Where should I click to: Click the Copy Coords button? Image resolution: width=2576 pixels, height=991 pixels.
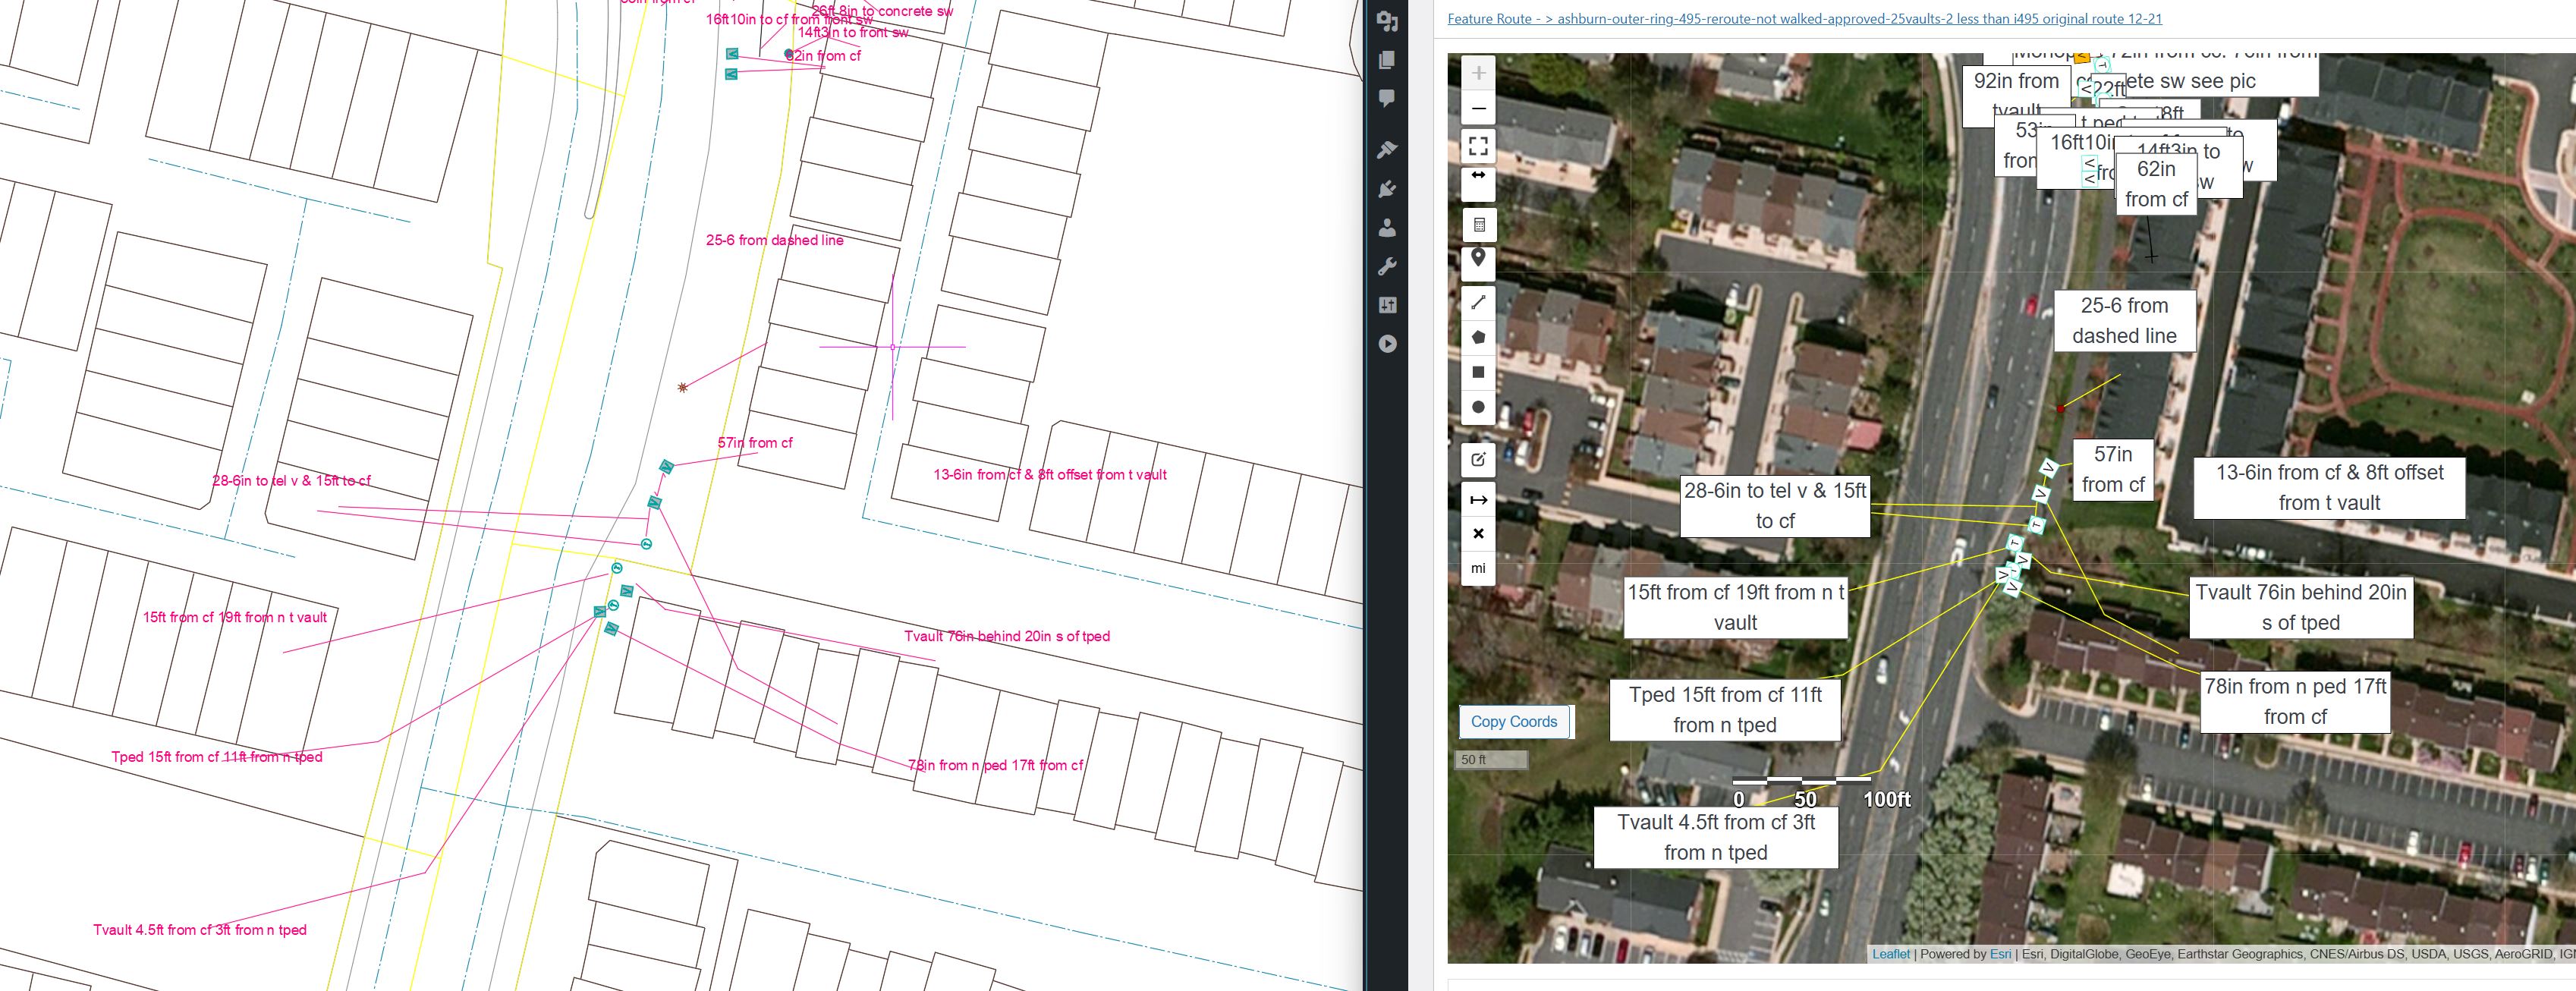[x=1514, y=721]
